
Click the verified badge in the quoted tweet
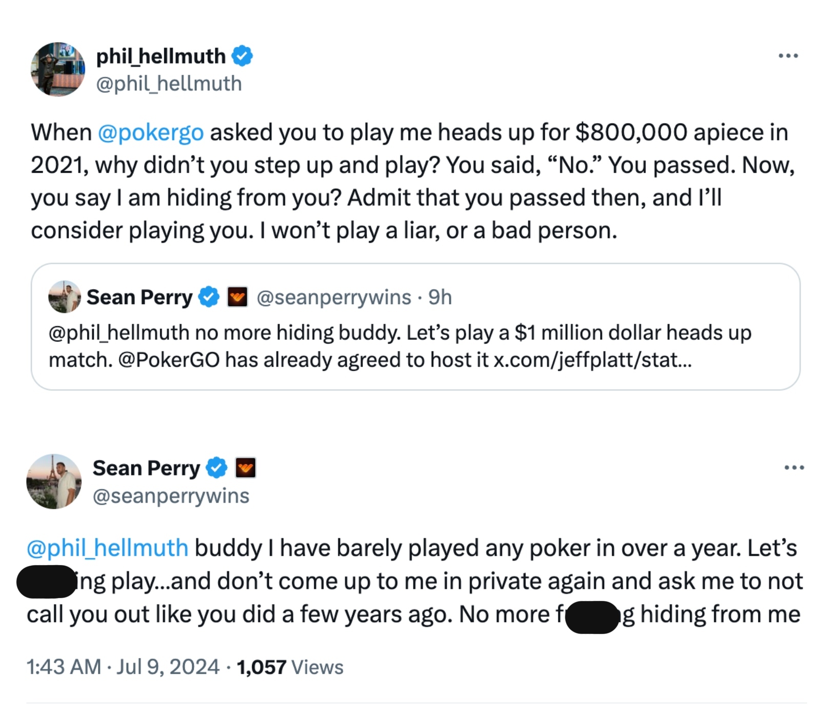[x=208, y=296]
